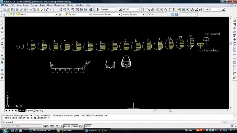Open the first ISO-25 dimension style dropdown
Image resolution: width=237 pixels, height=133 pixels.
point(138,9)
